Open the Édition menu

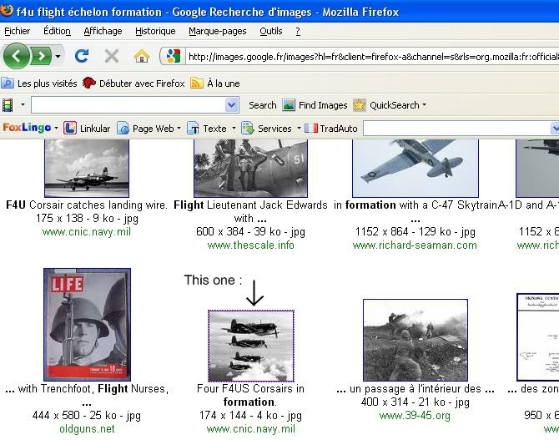tap(57, 32)
